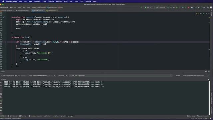Click the editor warnings inspection indicator
This screenshot has width=213, height=120.
click(200, 14)
